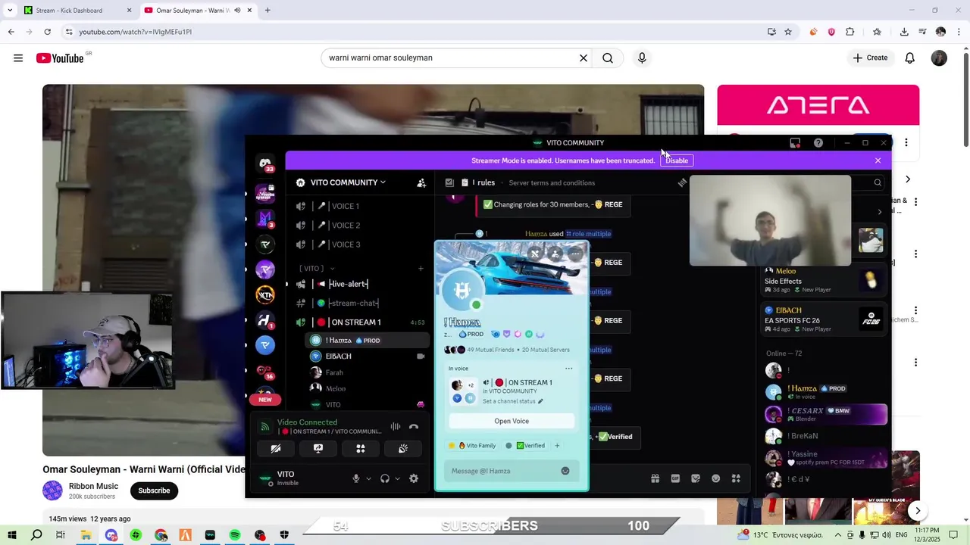Toggle camera in Discord voice panel
The height and width of the screenshot is (545, 970).
tap(276, 448)
